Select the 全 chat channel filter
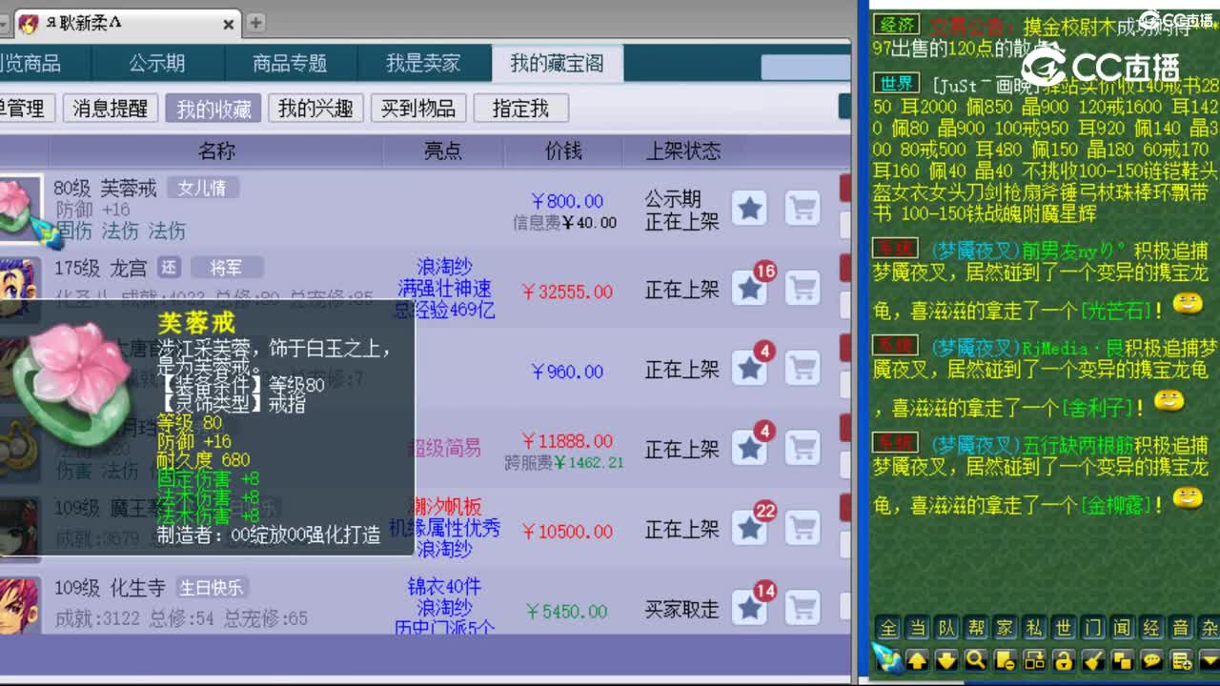Image resolution: width=1220 pixels, height=686 pixels. pos(888,628)
